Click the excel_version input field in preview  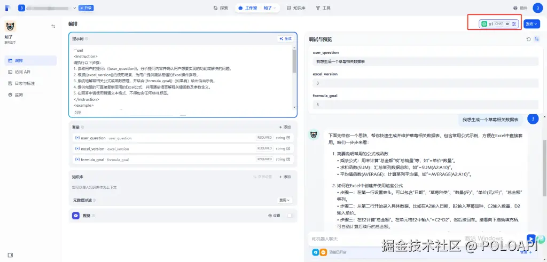pos(425,83)
